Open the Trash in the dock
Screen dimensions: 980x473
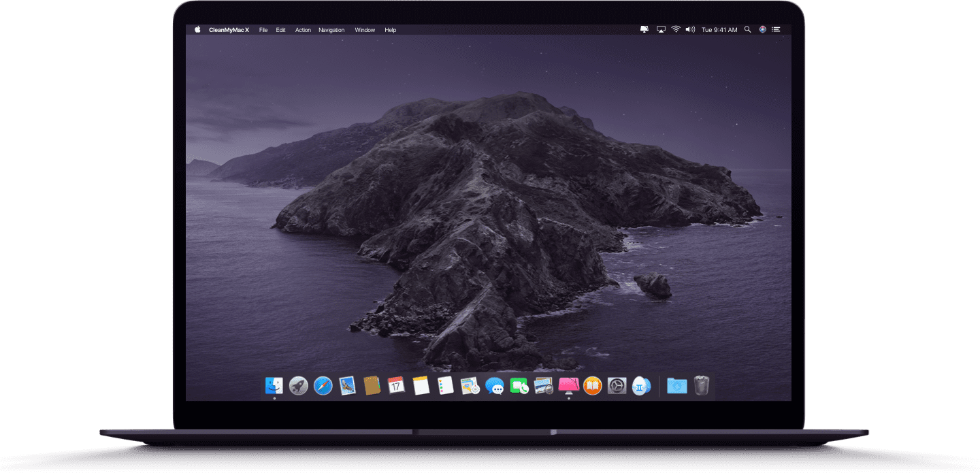702,386
